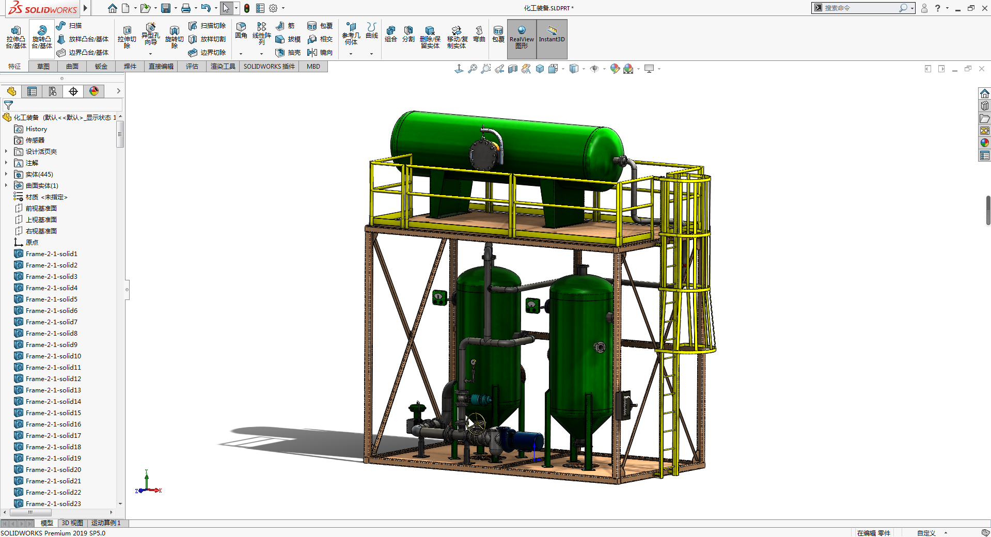Select the 旋转凸台/基体 revolve boss tool
Viewport: 991px width, 537px height.
click(42, 37)
